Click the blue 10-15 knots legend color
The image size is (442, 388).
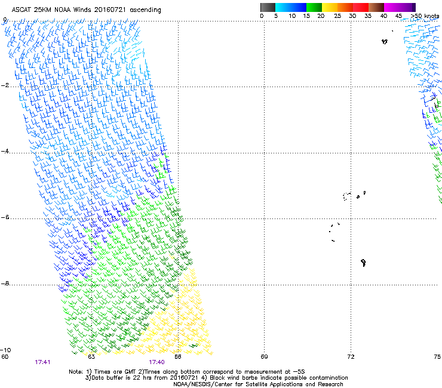tap(299, 7)
